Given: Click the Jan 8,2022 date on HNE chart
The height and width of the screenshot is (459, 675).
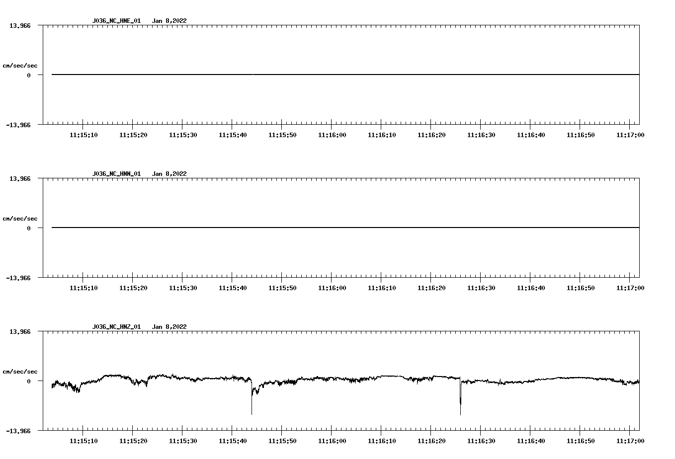Looking at the screenshot, I should (x=169, y=21).
